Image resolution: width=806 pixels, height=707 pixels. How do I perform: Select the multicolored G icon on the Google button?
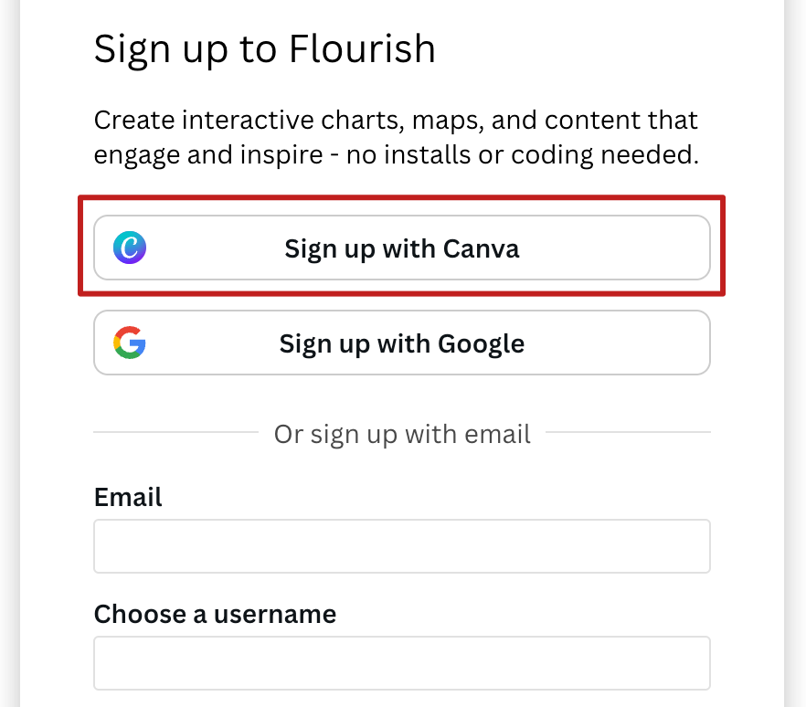tap(131, 343)
